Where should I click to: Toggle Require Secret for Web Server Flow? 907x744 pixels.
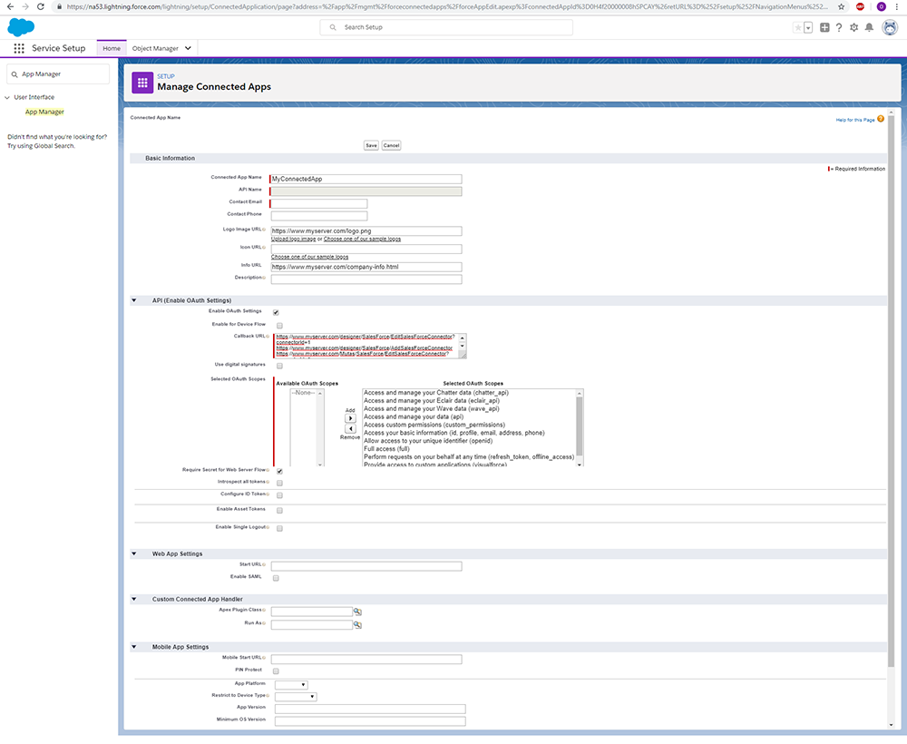tap(280, 472)
